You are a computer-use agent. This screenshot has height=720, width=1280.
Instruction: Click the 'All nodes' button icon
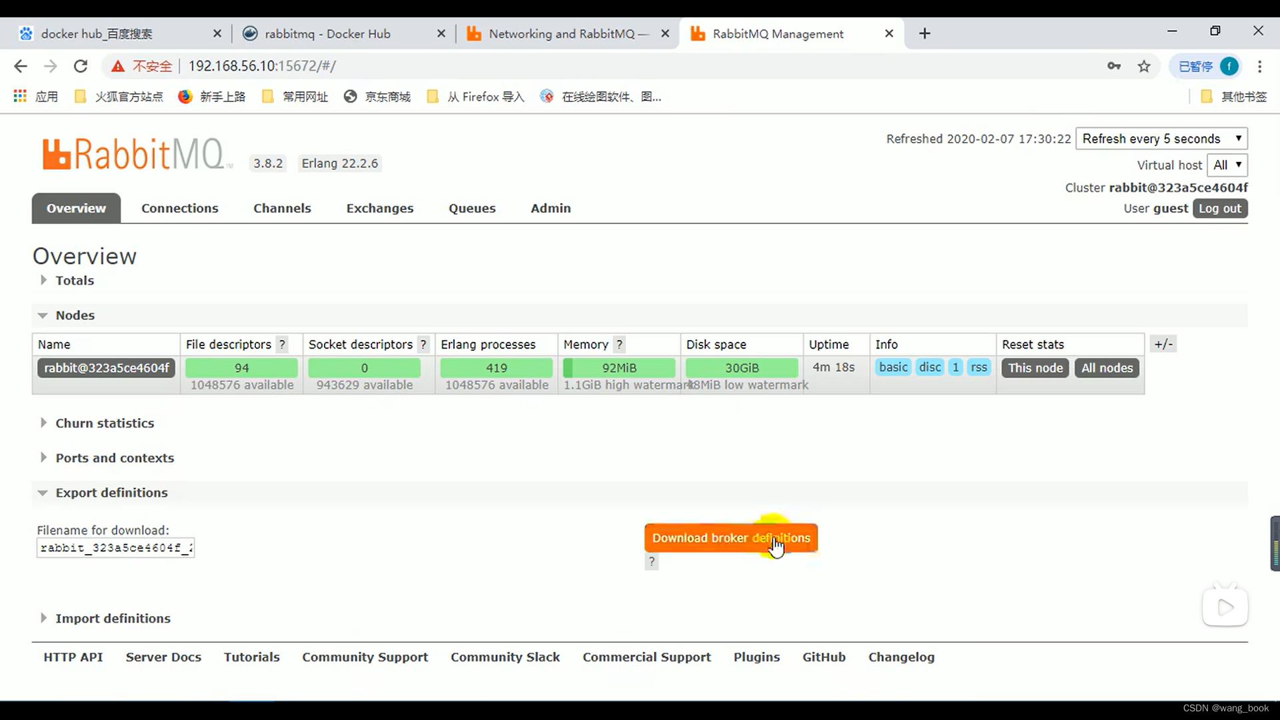[x=1107, y=367]
